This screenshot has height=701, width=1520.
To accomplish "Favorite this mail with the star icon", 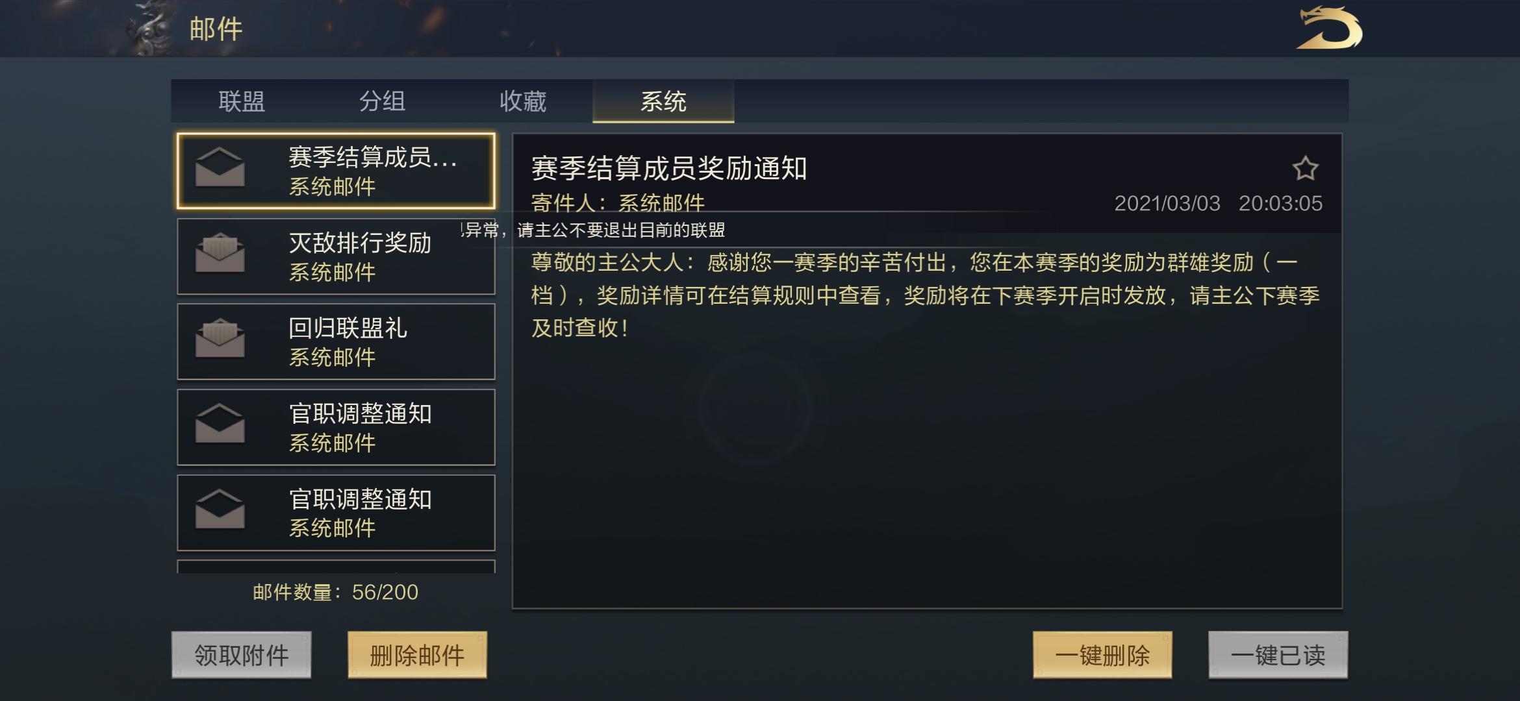I will click(1305, 169).
